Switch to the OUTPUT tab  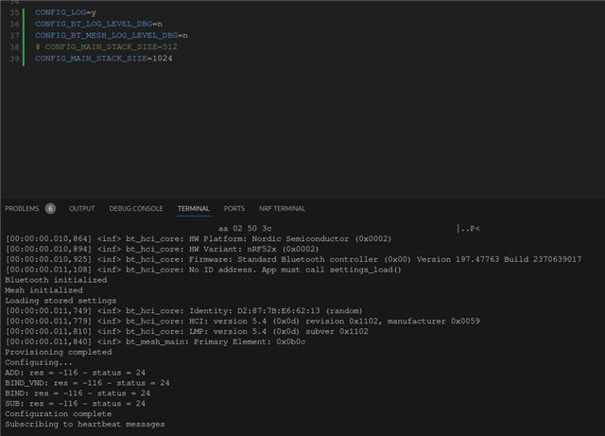(82, 208)
